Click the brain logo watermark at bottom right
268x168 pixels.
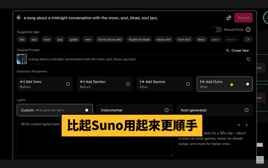point(260,159)
